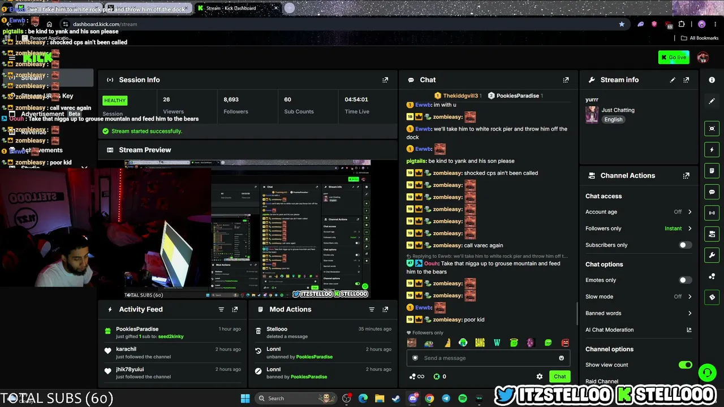The image size is (724, 407).
Task: Click the English language tag
Action: (613, 120)
